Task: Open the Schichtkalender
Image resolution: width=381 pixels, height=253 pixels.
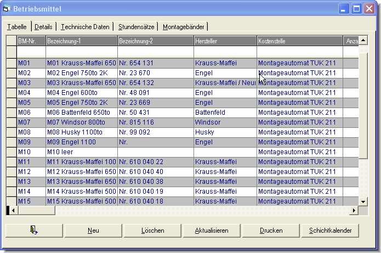Action: (x=329, y=230)
